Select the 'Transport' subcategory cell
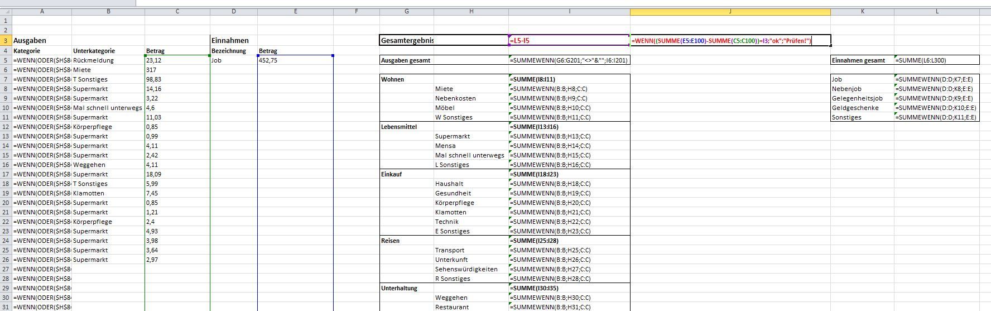The height and width of the screenshot is (311, 991). coord(471,250)
